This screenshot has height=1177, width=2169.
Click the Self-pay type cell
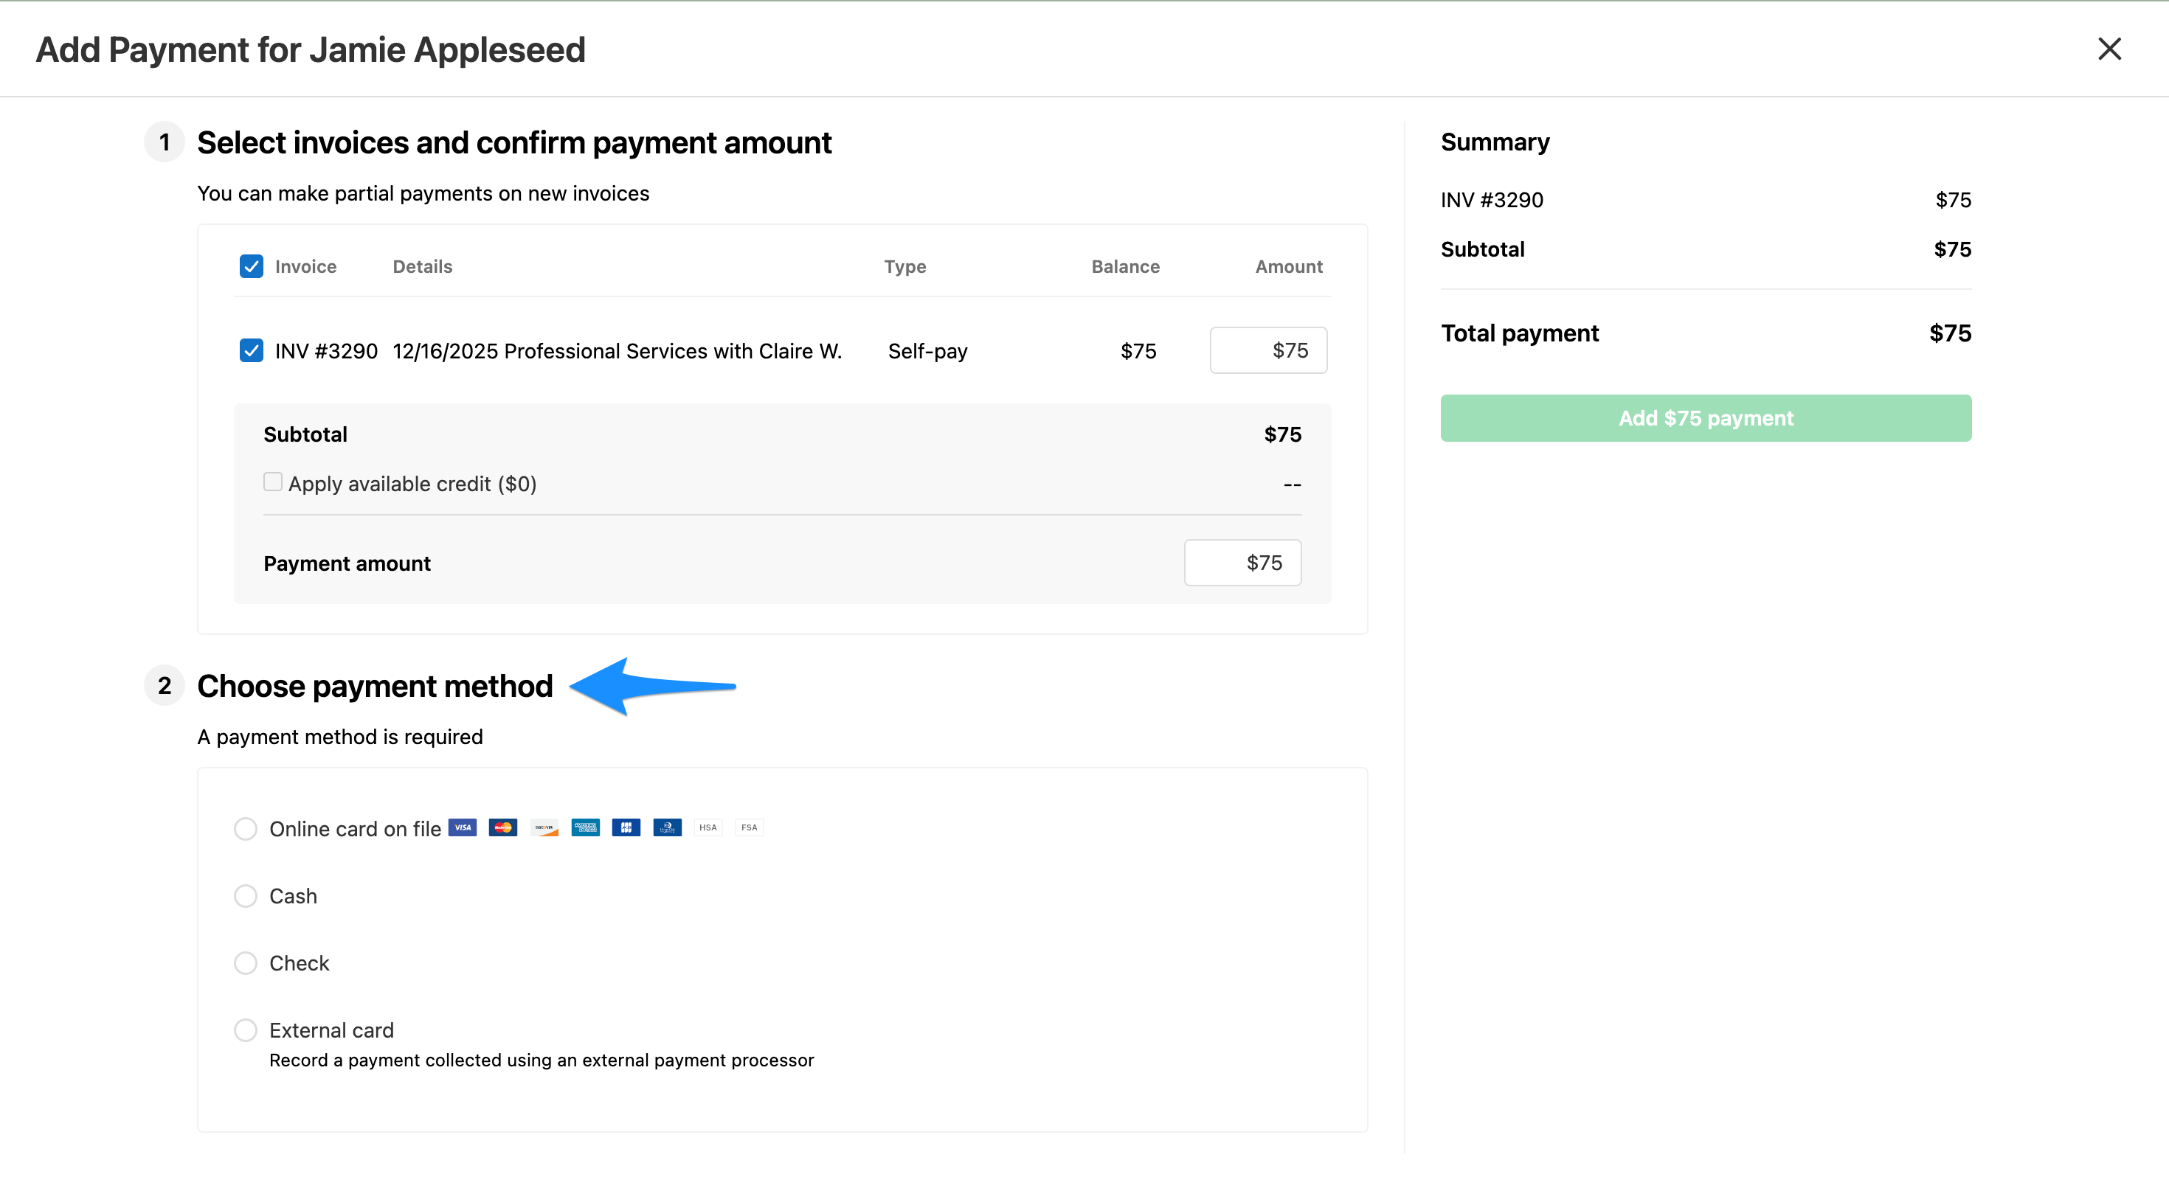click(x=928, y=351)
